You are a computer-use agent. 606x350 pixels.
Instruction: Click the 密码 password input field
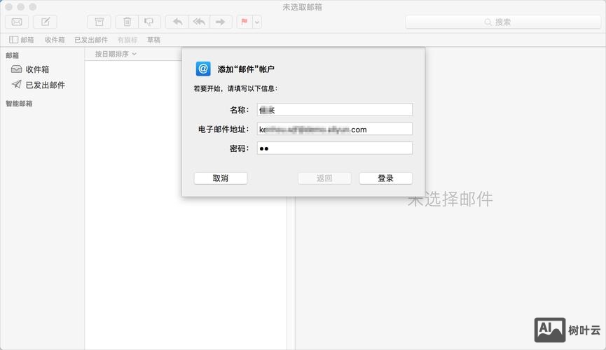click(335, 148)
